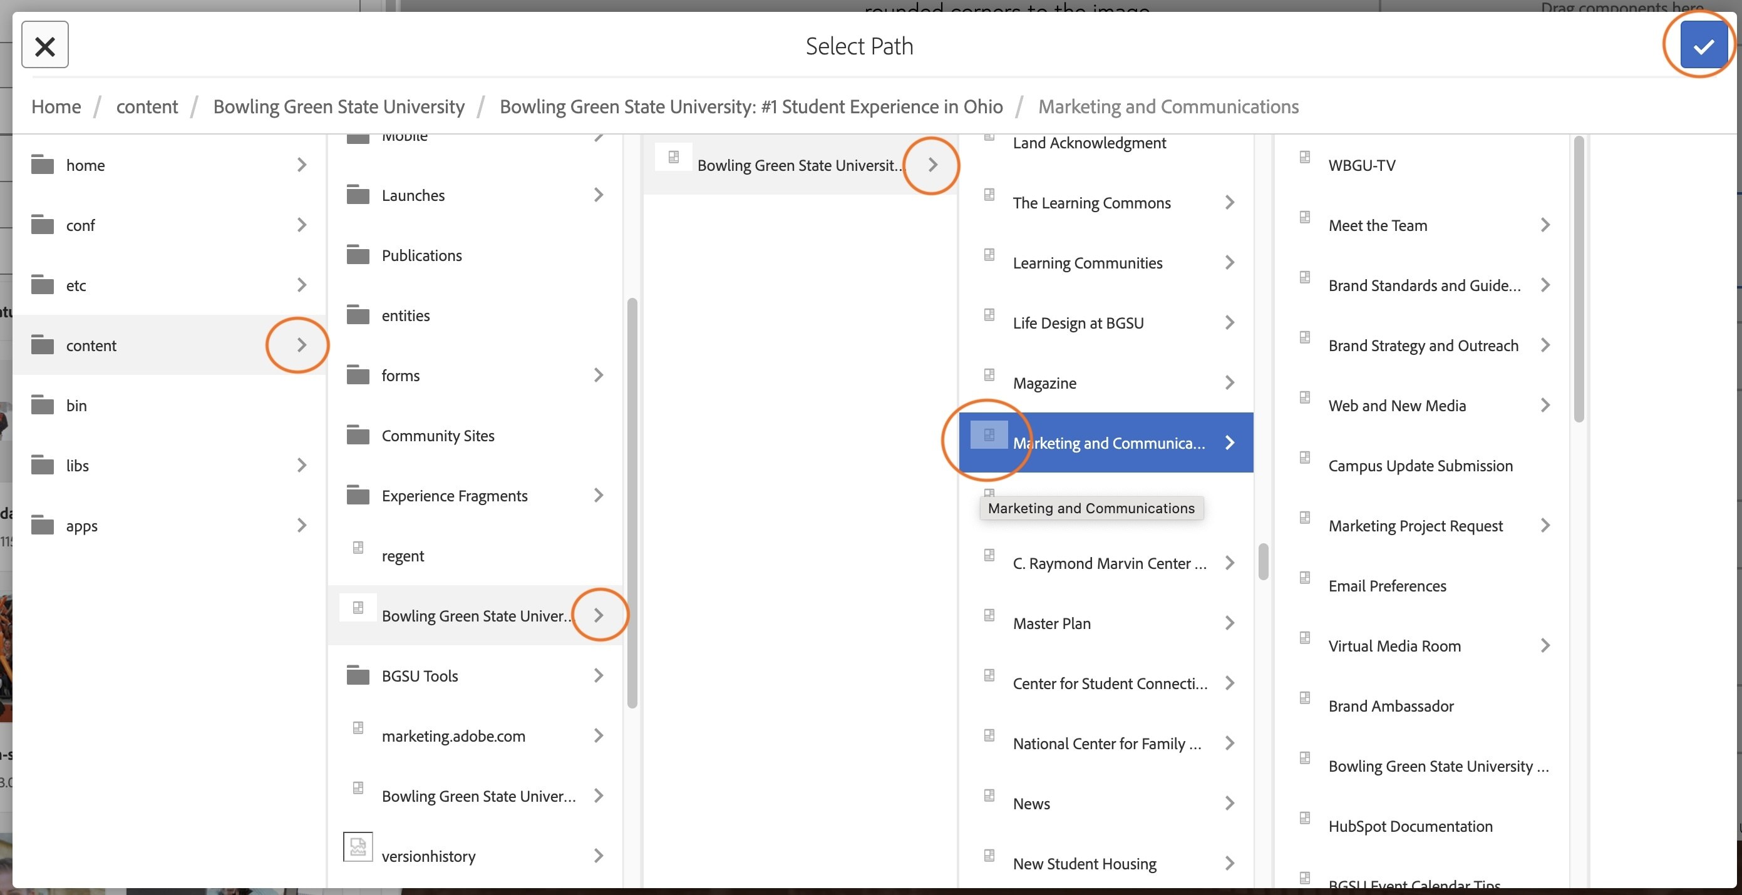
Task: Select Life Design at BGSU item
Action: (1106, 322)
